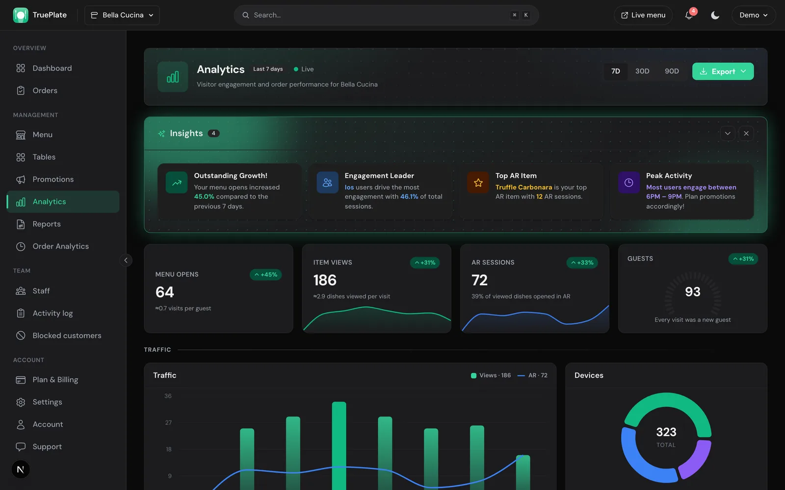Open the Export dropdown button
Viewport: 785px width, 490px height.
tap(723, 71)
